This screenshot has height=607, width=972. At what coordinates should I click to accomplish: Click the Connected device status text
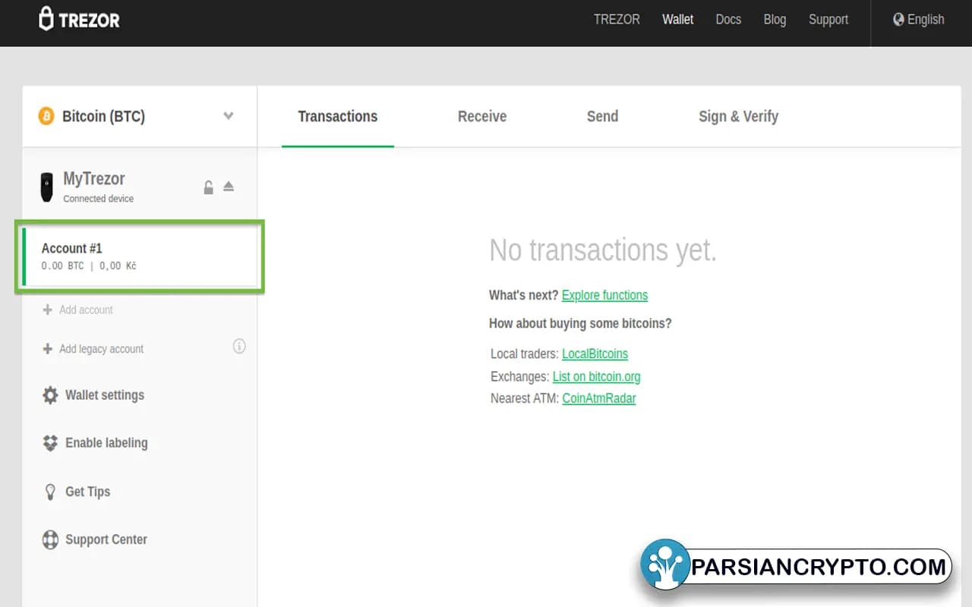click(x=98, y=199)
